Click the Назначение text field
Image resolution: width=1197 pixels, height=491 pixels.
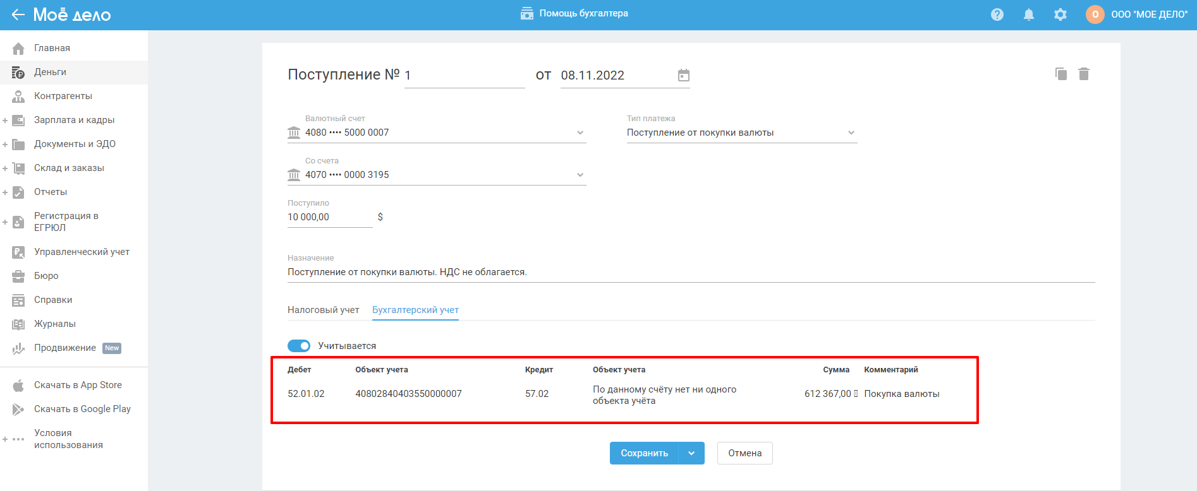691,272
